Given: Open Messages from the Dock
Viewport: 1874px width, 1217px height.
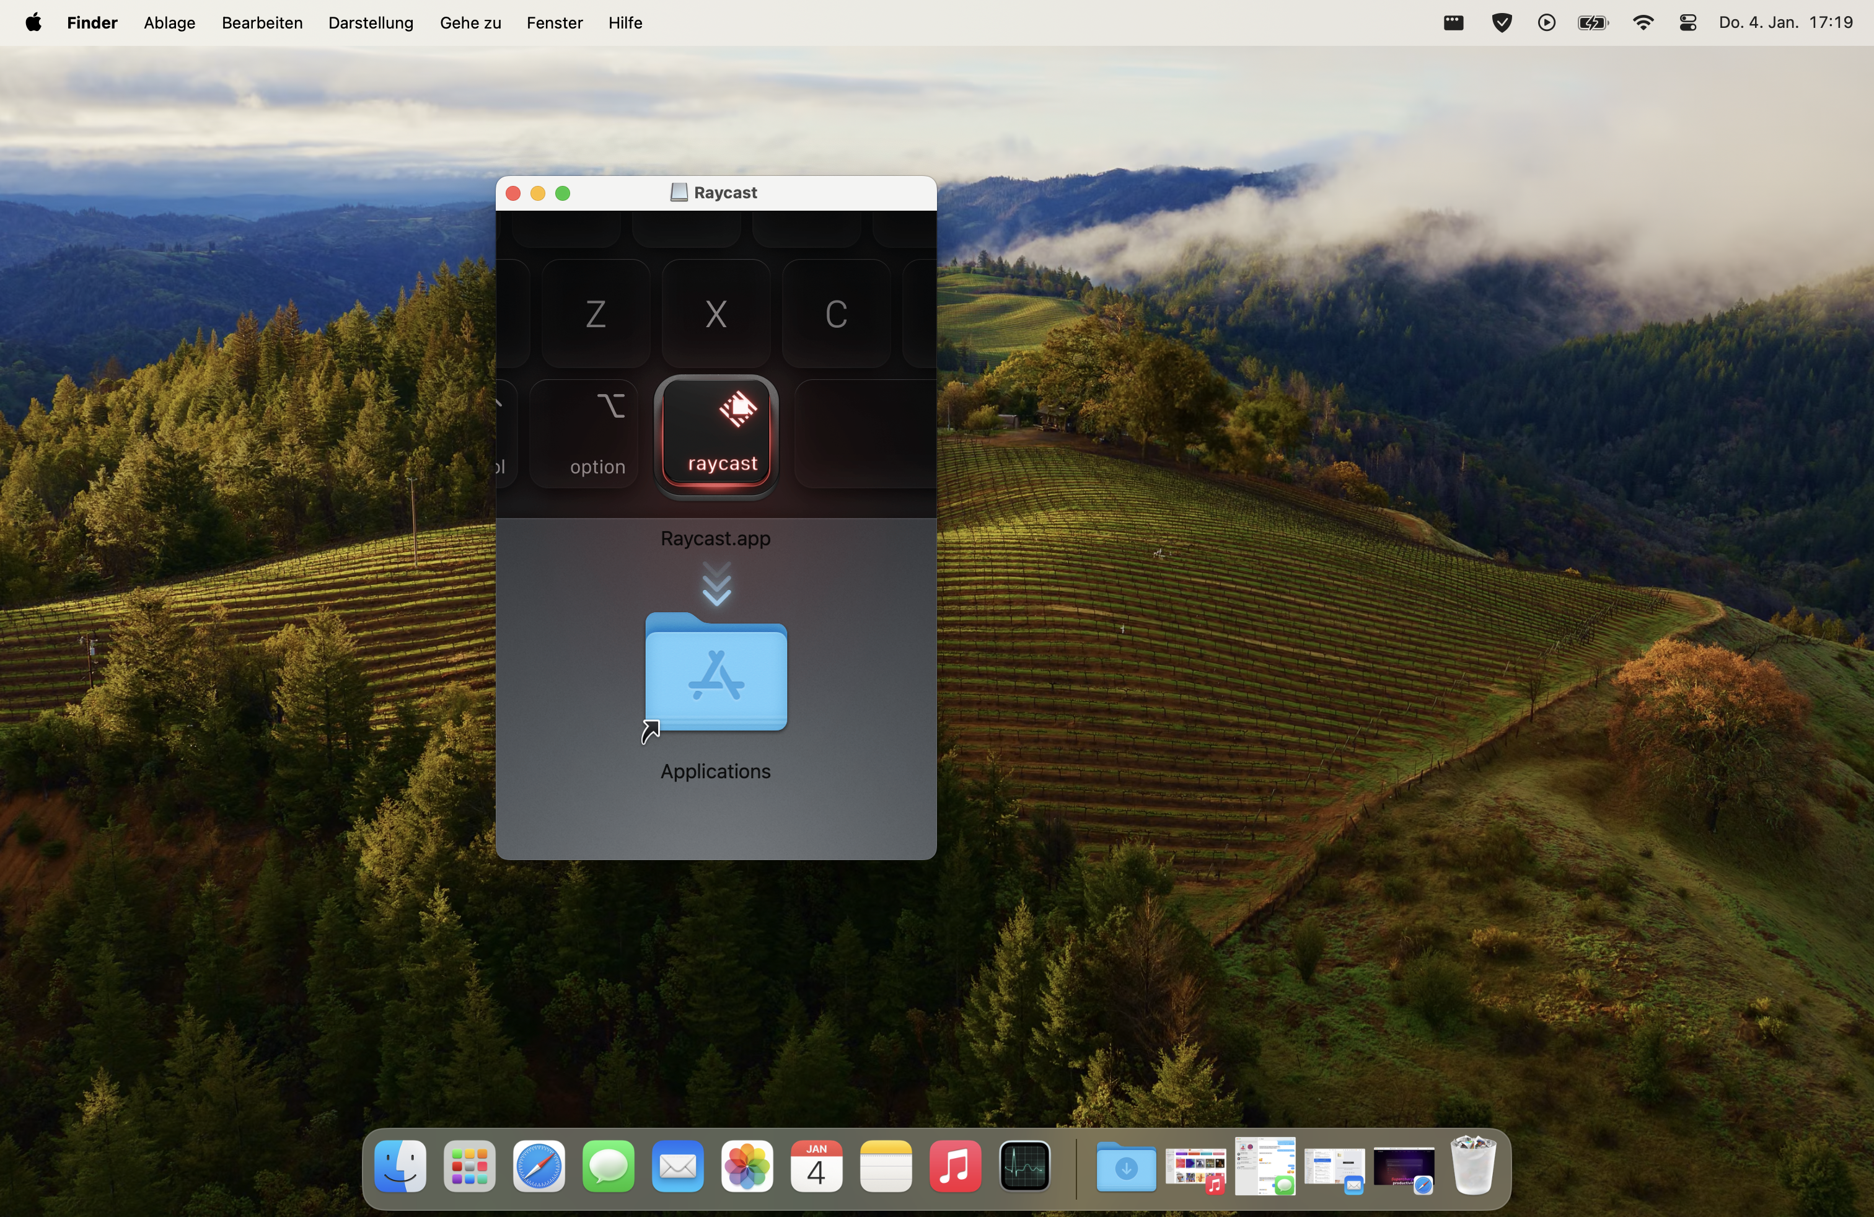Looking at the screenshot, I should [x=609, y=1166].
